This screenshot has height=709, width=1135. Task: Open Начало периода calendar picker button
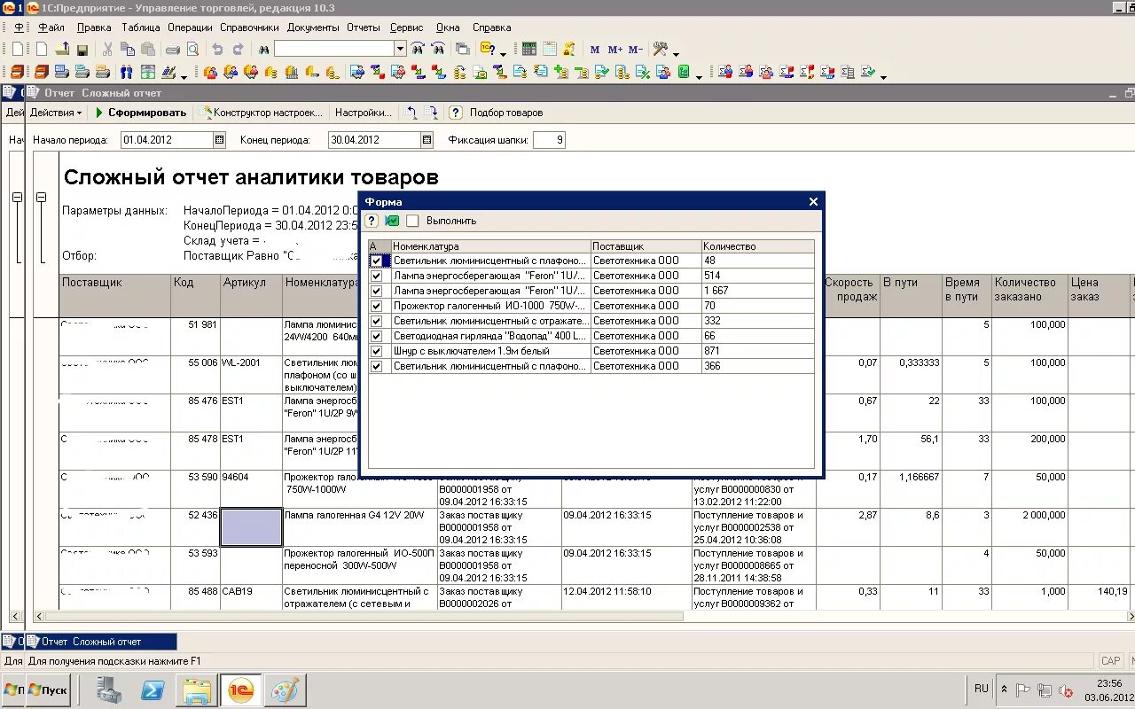point(220,140)
